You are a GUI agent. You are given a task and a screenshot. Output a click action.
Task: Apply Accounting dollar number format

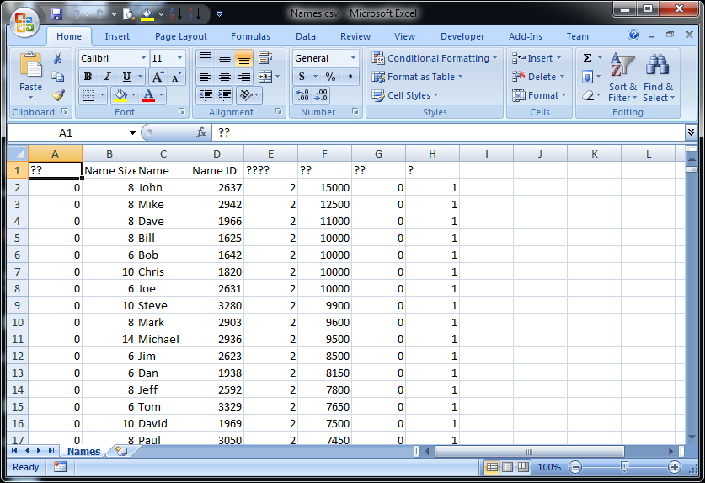302,77
